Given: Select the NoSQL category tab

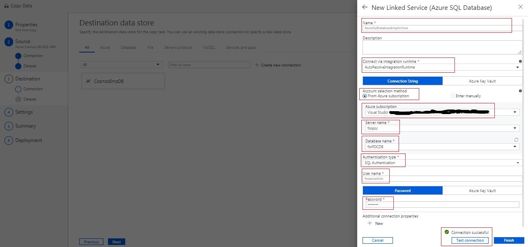Looking at the screenshot, I should pyautogui.click(x=209, y=47).
